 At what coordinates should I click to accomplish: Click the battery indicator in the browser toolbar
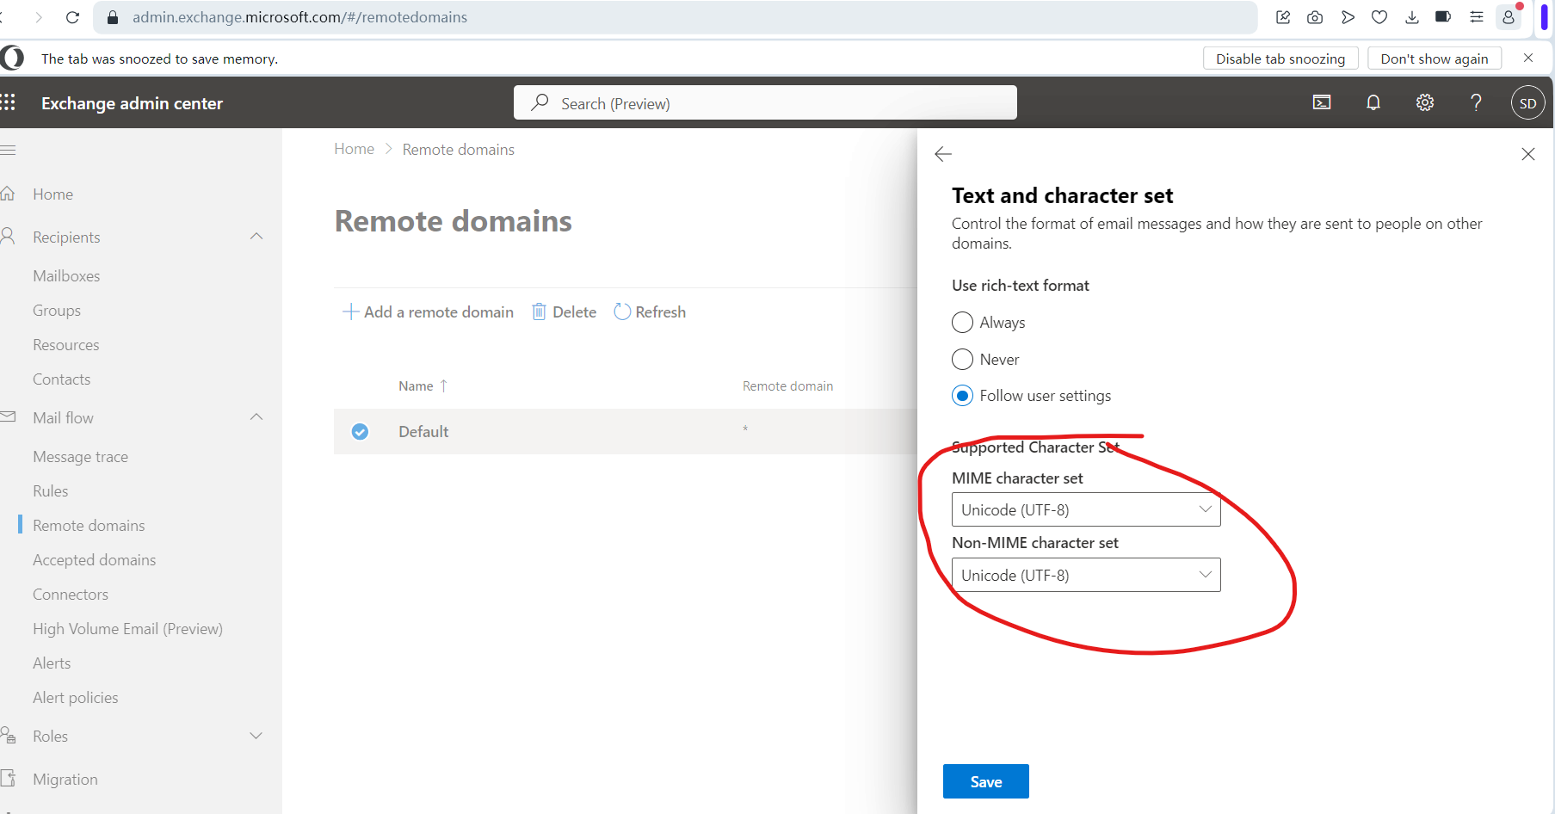(1443, 16)
